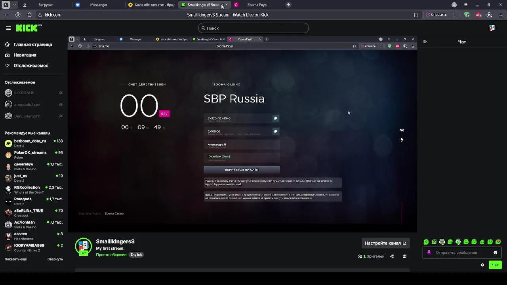Insert the first green emote in chat row
This screenshot has height=285, width=507.
click(x=426, y=242)
